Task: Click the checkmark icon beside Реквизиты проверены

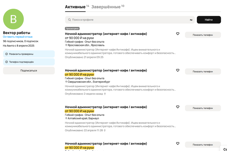Action: click(7, 54)
